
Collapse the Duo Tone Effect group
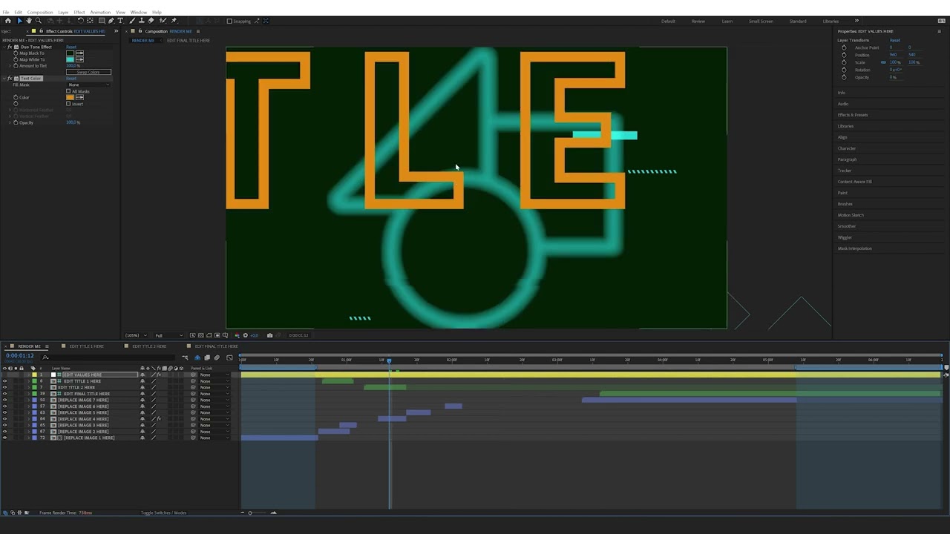coord(5,47)
